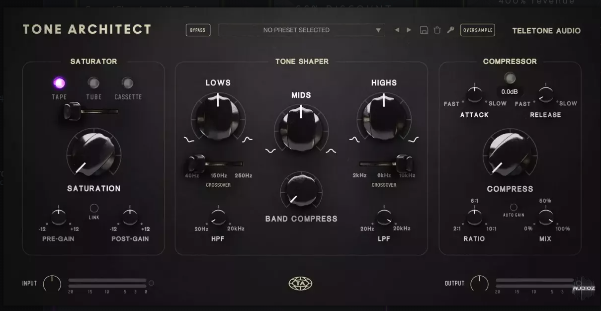The image size is (601, 311).
Task: Select the Tube saturation mode
Action: pos(93,83)
